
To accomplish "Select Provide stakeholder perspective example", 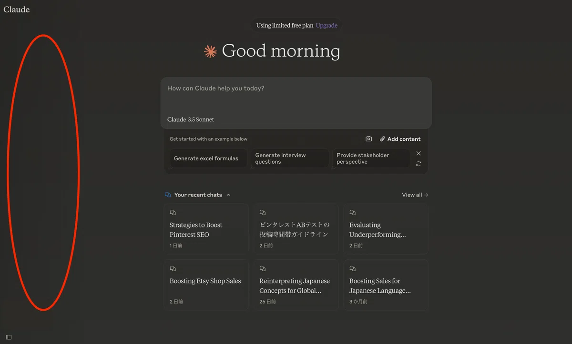I will pos(371,158).
